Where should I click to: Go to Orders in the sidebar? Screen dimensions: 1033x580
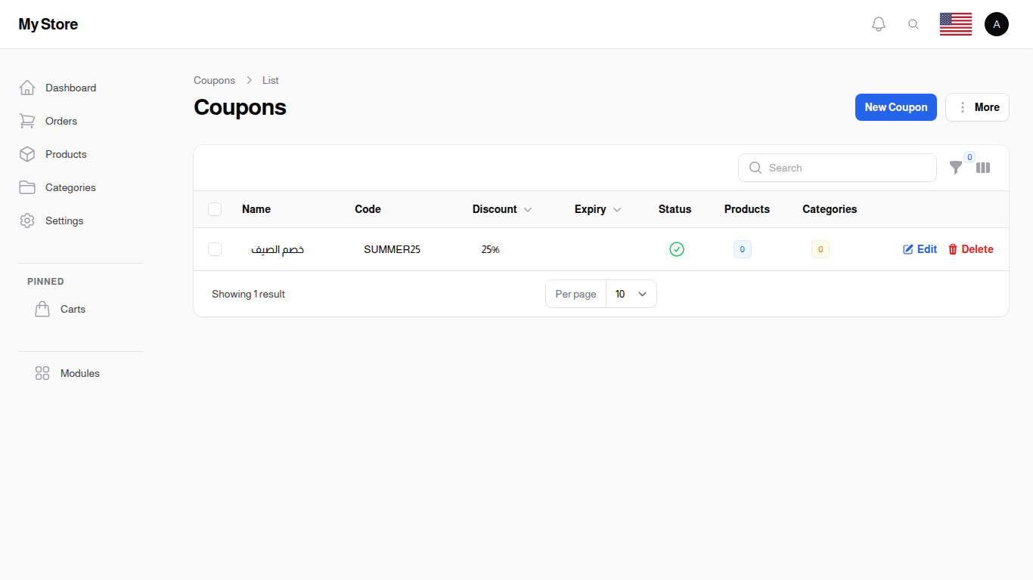point(60,121)
